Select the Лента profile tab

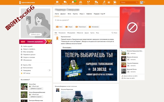click(57, 14)
